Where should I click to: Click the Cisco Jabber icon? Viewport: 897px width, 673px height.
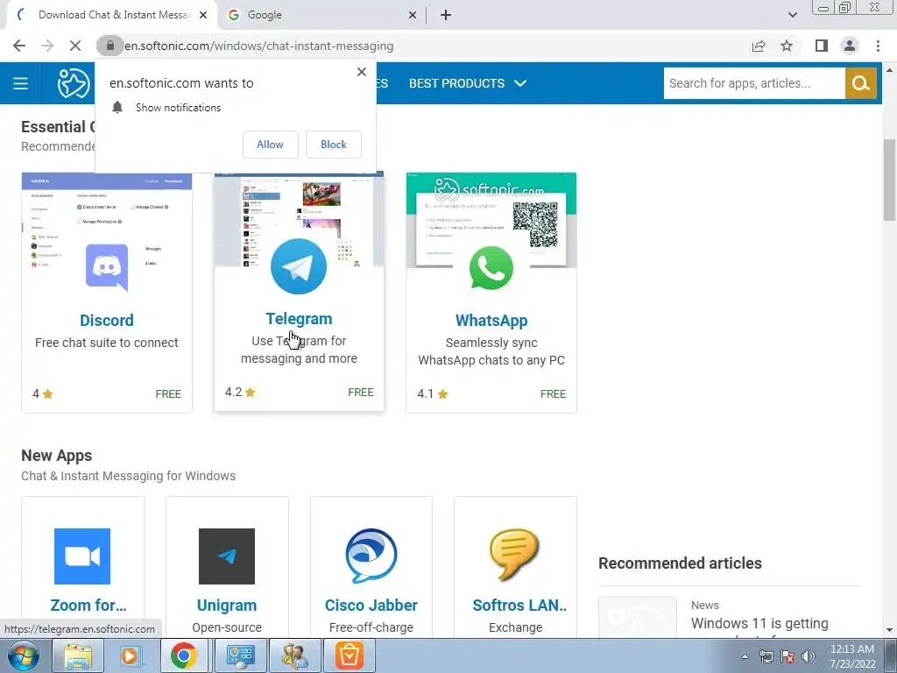371,555
